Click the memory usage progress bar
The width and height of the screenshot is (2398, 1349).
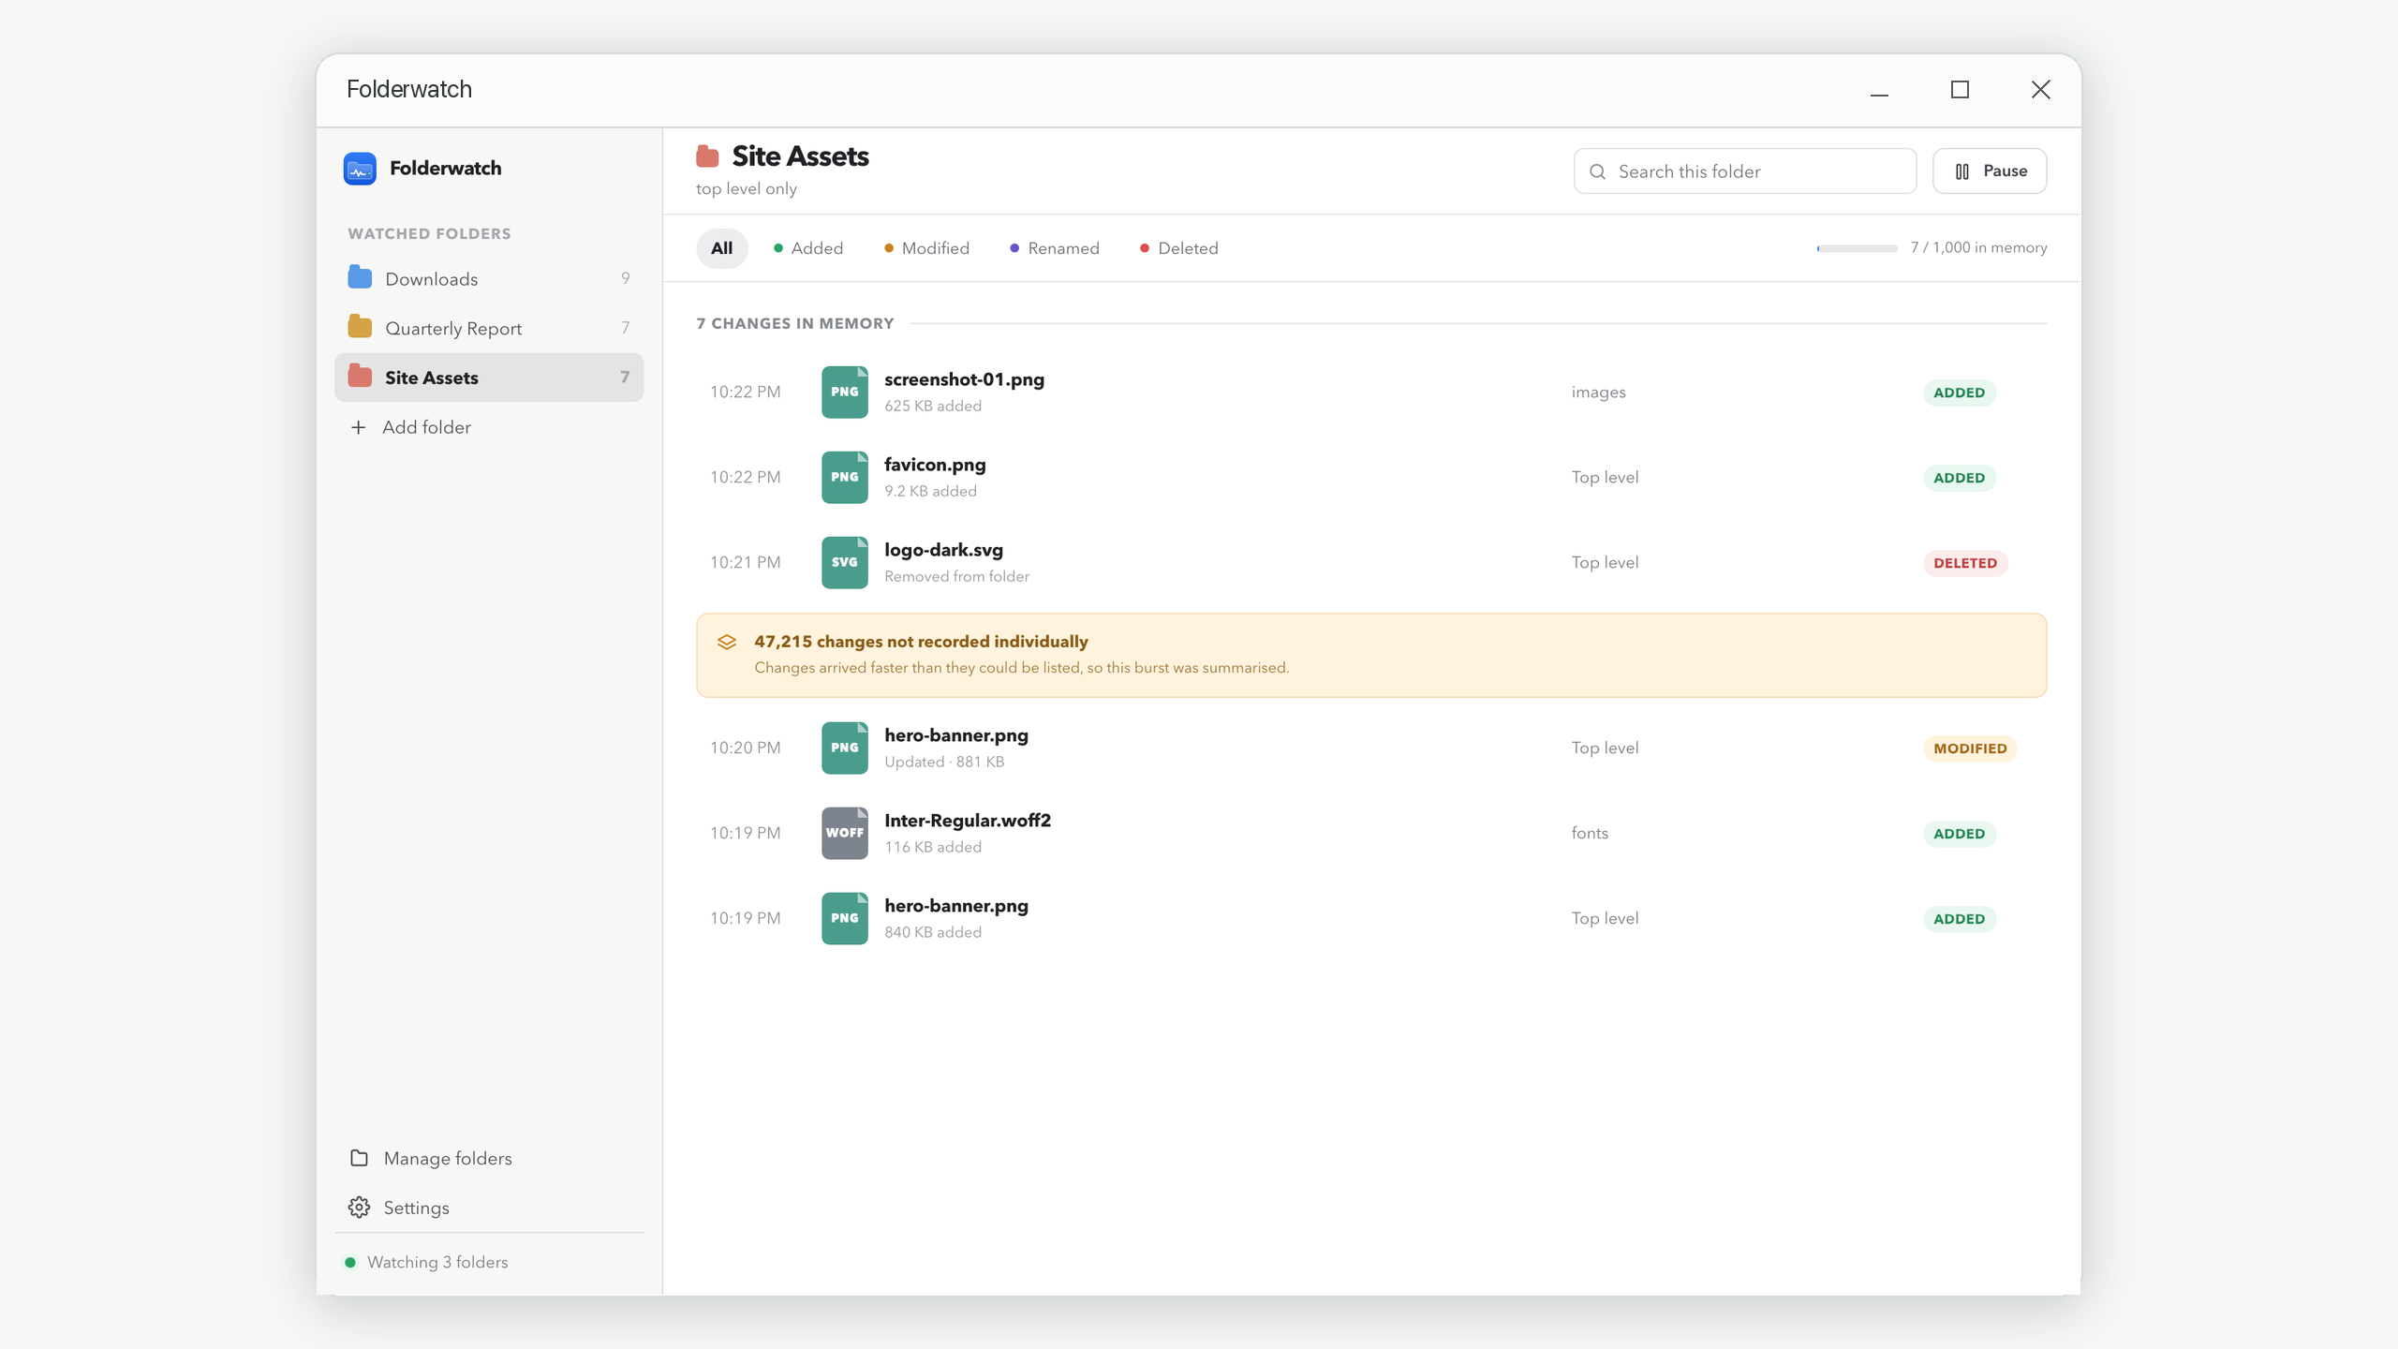pyautogui.click(x=1857, y=248)
